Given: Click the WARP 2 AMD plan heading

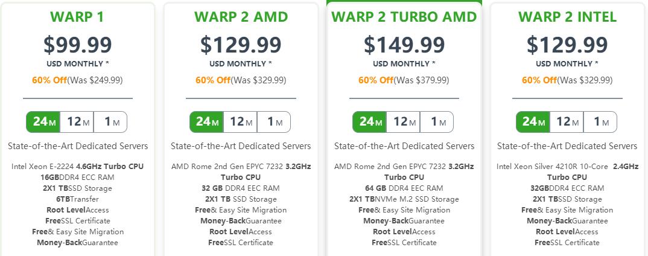Looking at the screenshot, I should click(241, 17).
